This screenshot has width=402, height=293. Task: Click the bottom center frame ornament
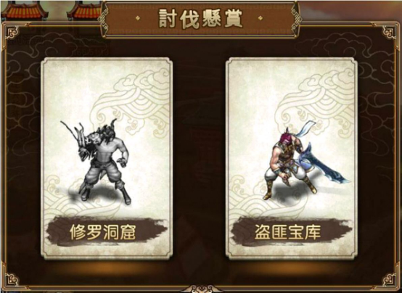(x=201, y=289)
